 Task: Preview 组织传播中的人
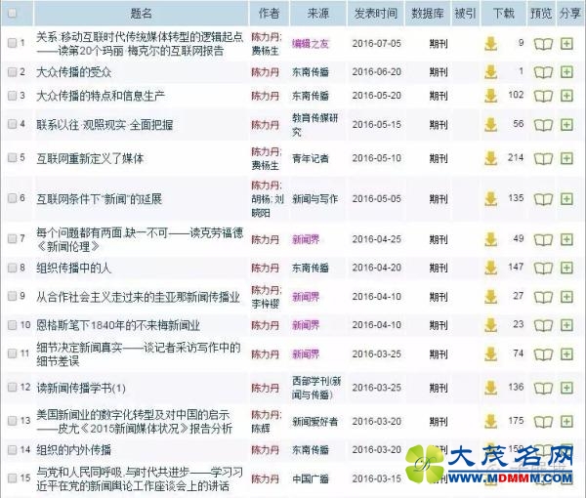point(543,268)
